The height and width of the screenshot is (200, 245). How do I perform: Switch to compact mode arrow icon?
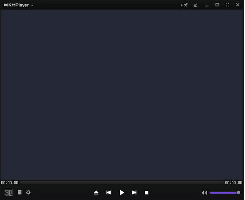[195, 5]
